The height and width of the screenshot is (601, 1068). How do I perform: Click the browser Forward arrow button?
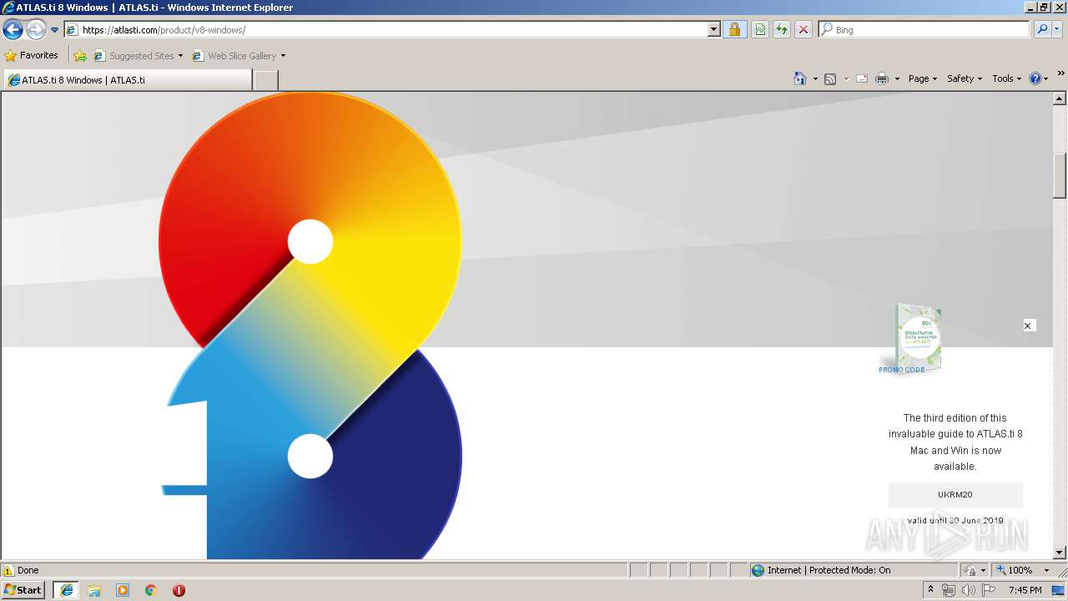[x=36, y=30]
